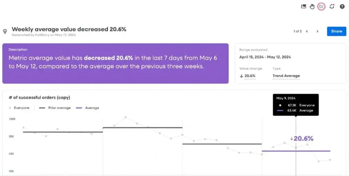
Task: Toggle the purple Average legend entry
Action: tap(88, 108)
